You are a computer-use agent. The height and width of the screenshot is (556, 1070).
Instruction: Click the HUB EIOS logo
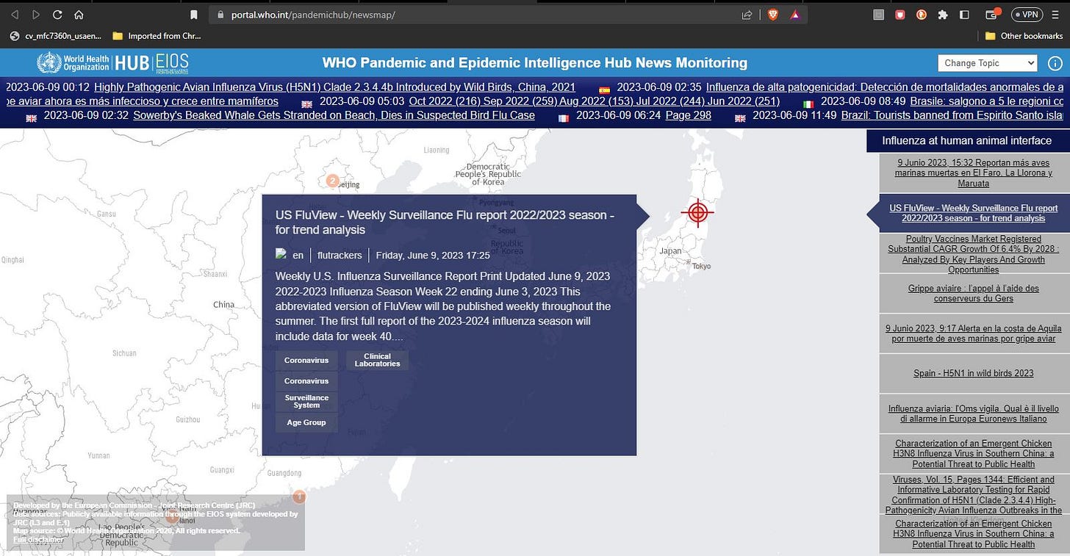(151, 62)
